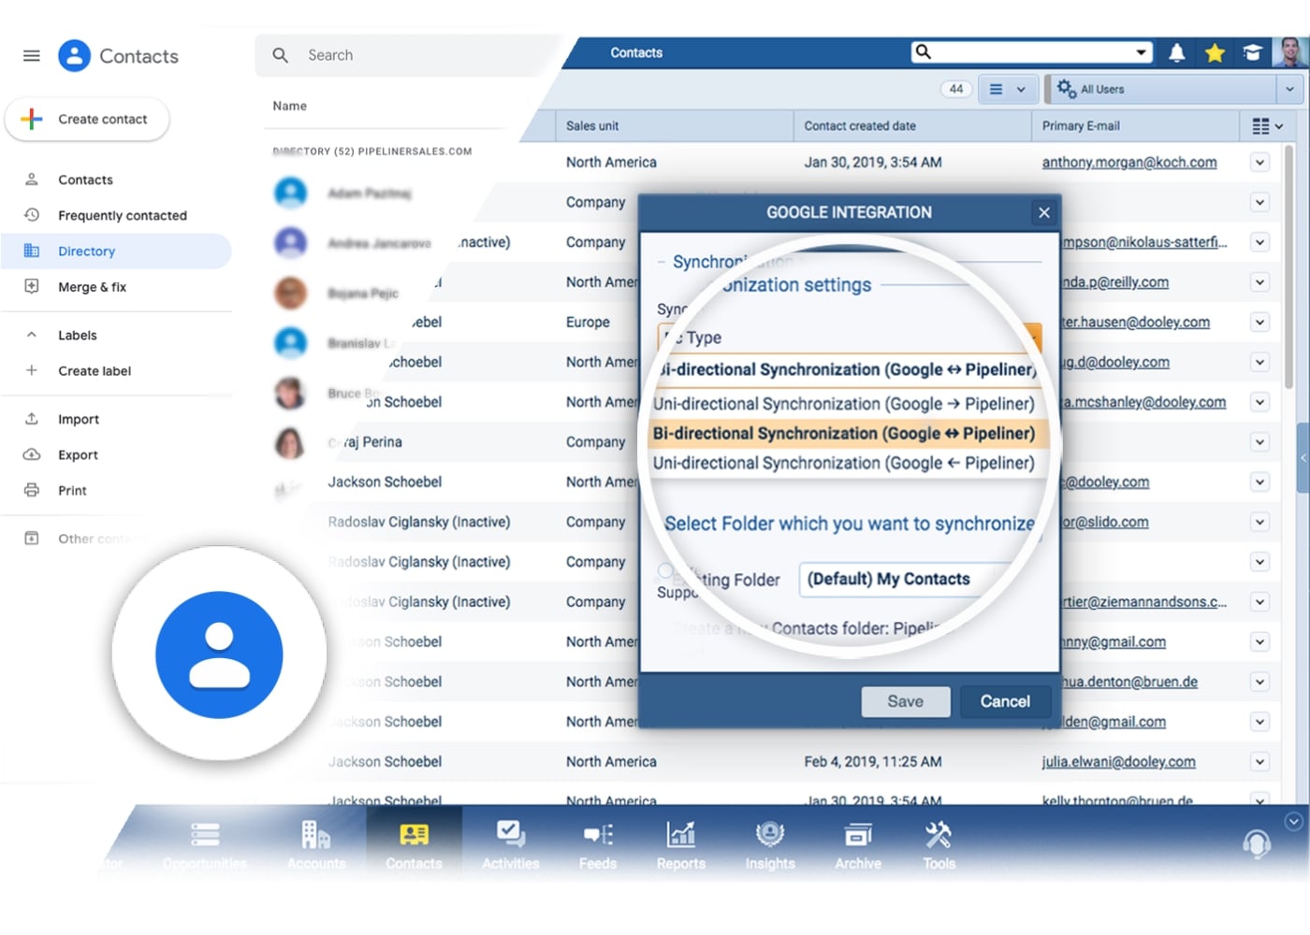This screenshot has width=1310, height=935.
Task: Open the Feeds icon
Action: pos(598,841)
